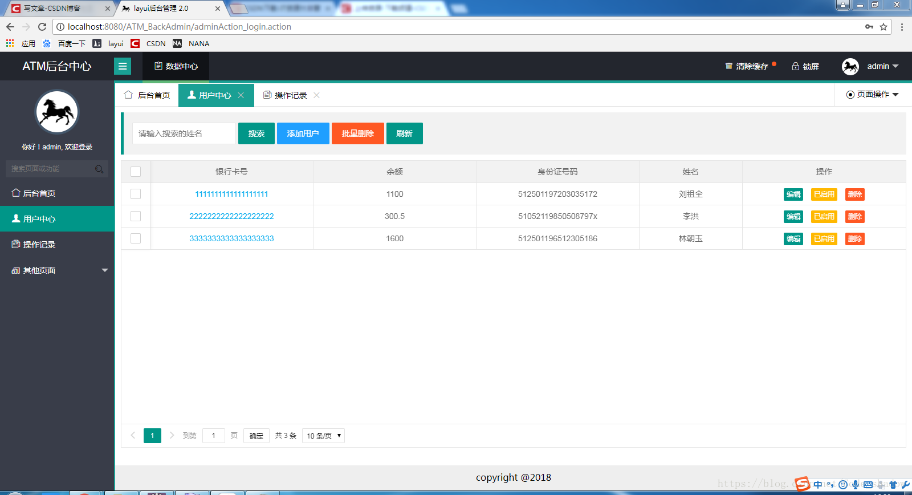912x495 pixels.
Task: Check the row checkbox for 李洪
Action: [136, 216]
